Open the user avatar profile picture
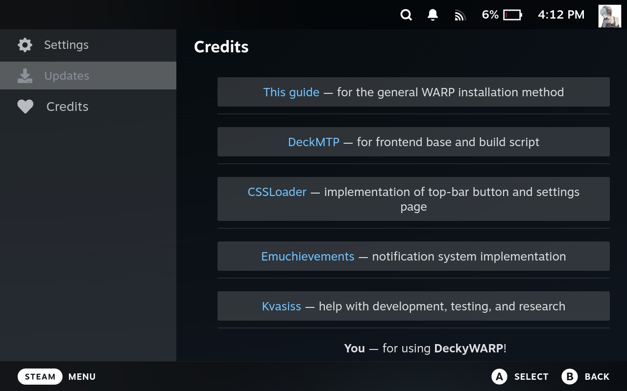The height and width of the screenshot is (391, 627). (610, 16)
